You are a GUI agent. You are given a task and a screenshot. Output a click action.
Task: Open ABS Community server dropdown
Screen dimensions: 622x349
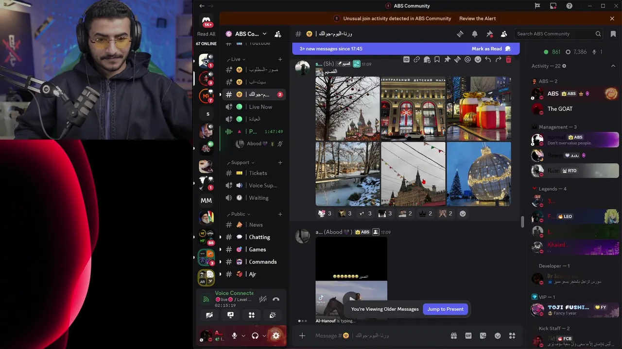tap(246, 34)
